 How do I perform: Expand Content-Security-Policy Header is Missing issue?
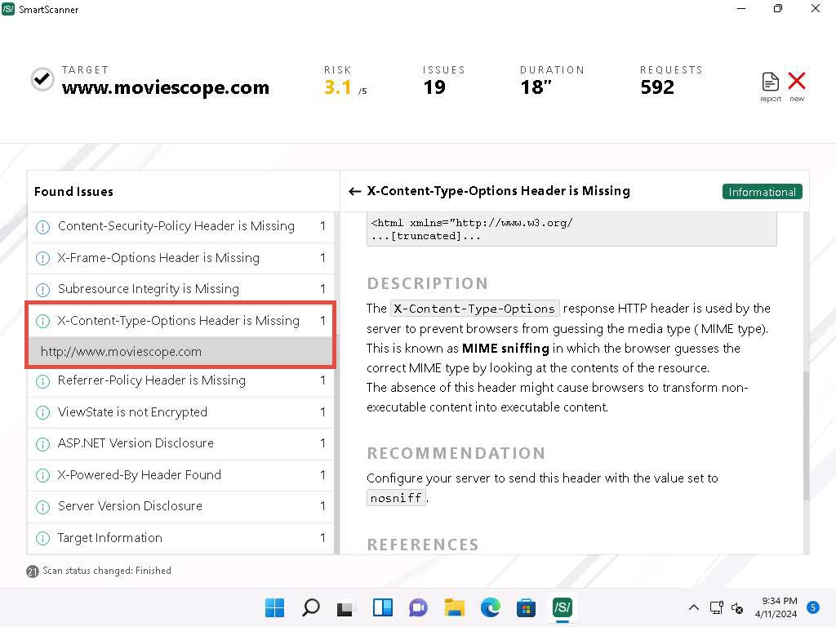coord(176,226)
